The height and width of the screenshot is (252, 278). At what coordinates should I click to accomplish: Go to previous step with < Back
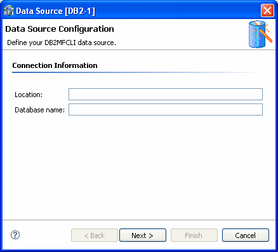point(95,235)
